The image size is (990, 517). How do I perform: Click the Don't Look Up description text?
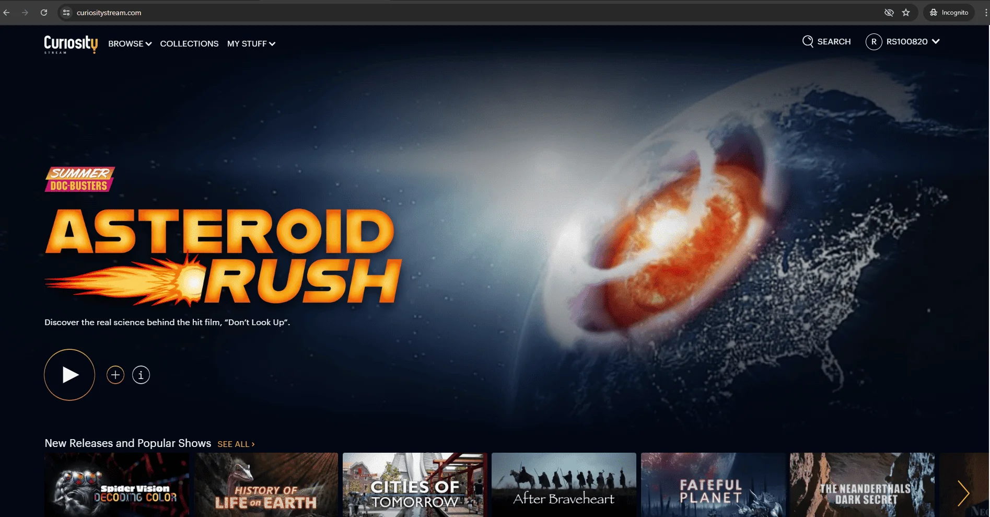[x=167, y=323]
